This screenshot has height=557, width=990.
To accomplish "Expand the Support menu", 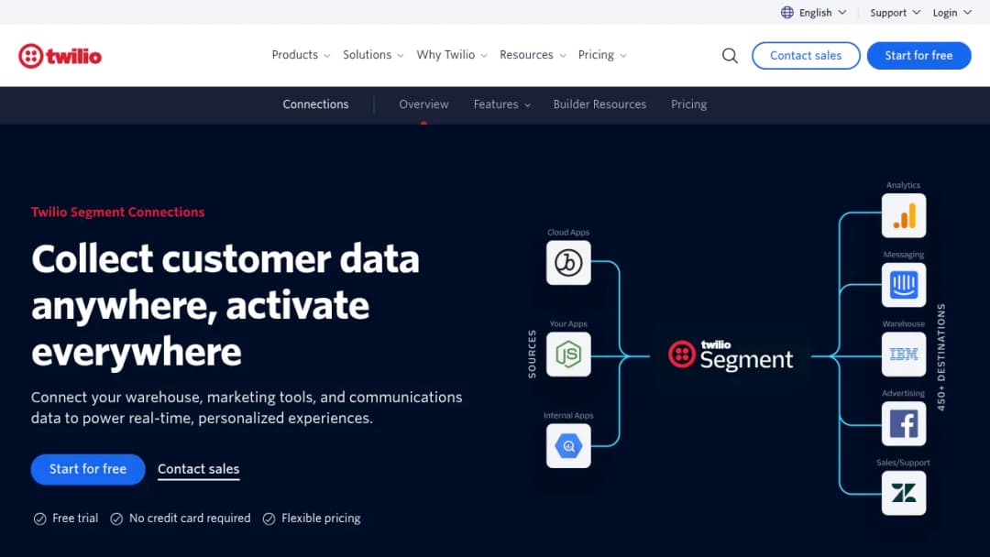I will point(895,13).
